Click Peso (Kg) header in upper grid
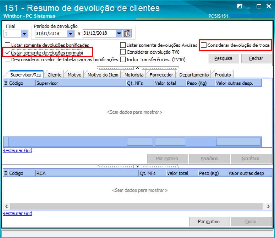The height and width of the screenshot is (238, 275). pos(200,83)
